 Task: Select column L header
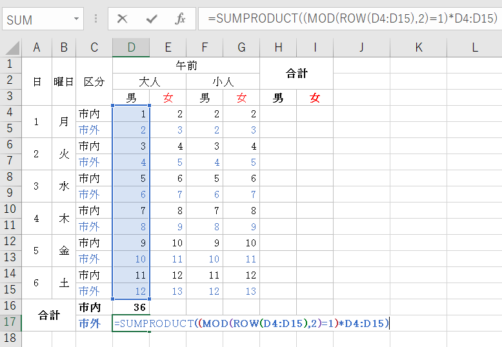tap(474, 47)
